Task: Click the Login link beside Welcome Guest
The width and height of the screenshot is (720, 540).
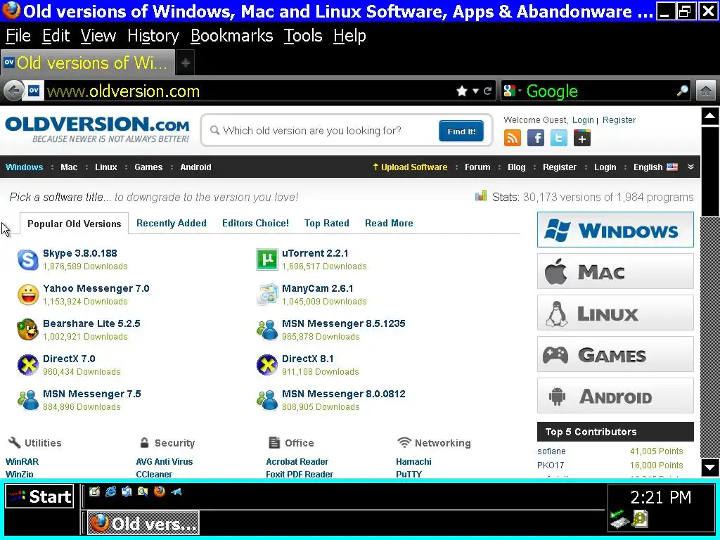Action: [583, 120]
